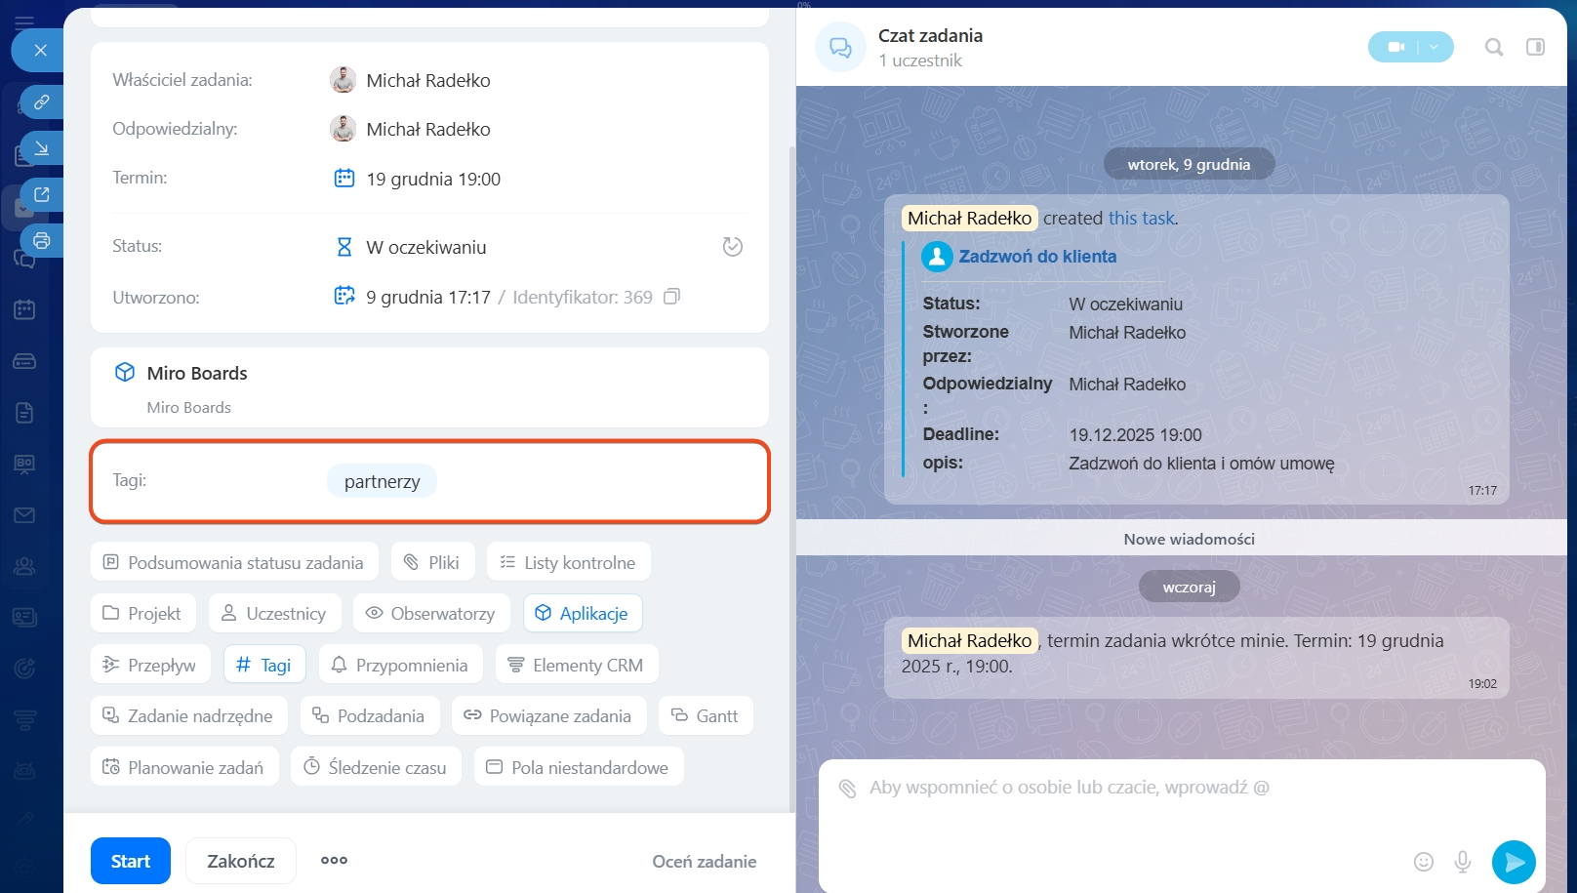This screenshot has width=1577, height=893.
Task: Copy the task identifier 369
Action: click(x=671, y=297)
